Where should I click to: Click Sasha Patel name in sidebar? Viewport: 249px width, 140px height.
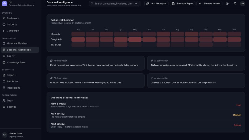[16, 134]
